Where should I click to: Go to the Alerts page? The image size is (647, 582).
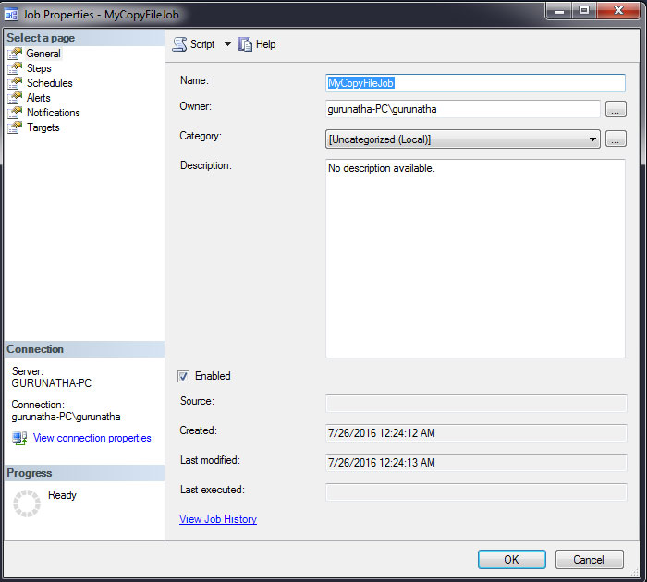tap(39, 98)
